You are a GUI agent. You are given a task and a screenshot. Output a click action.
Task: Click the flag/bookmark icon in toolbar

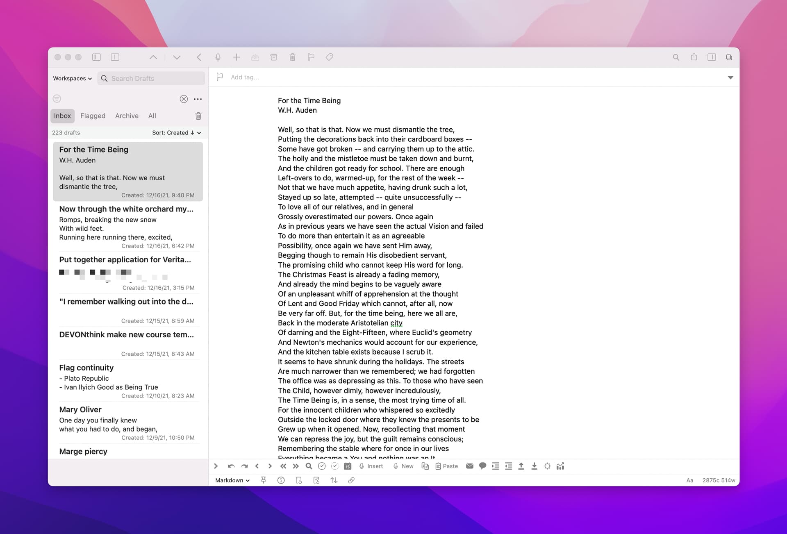point(310,57)
